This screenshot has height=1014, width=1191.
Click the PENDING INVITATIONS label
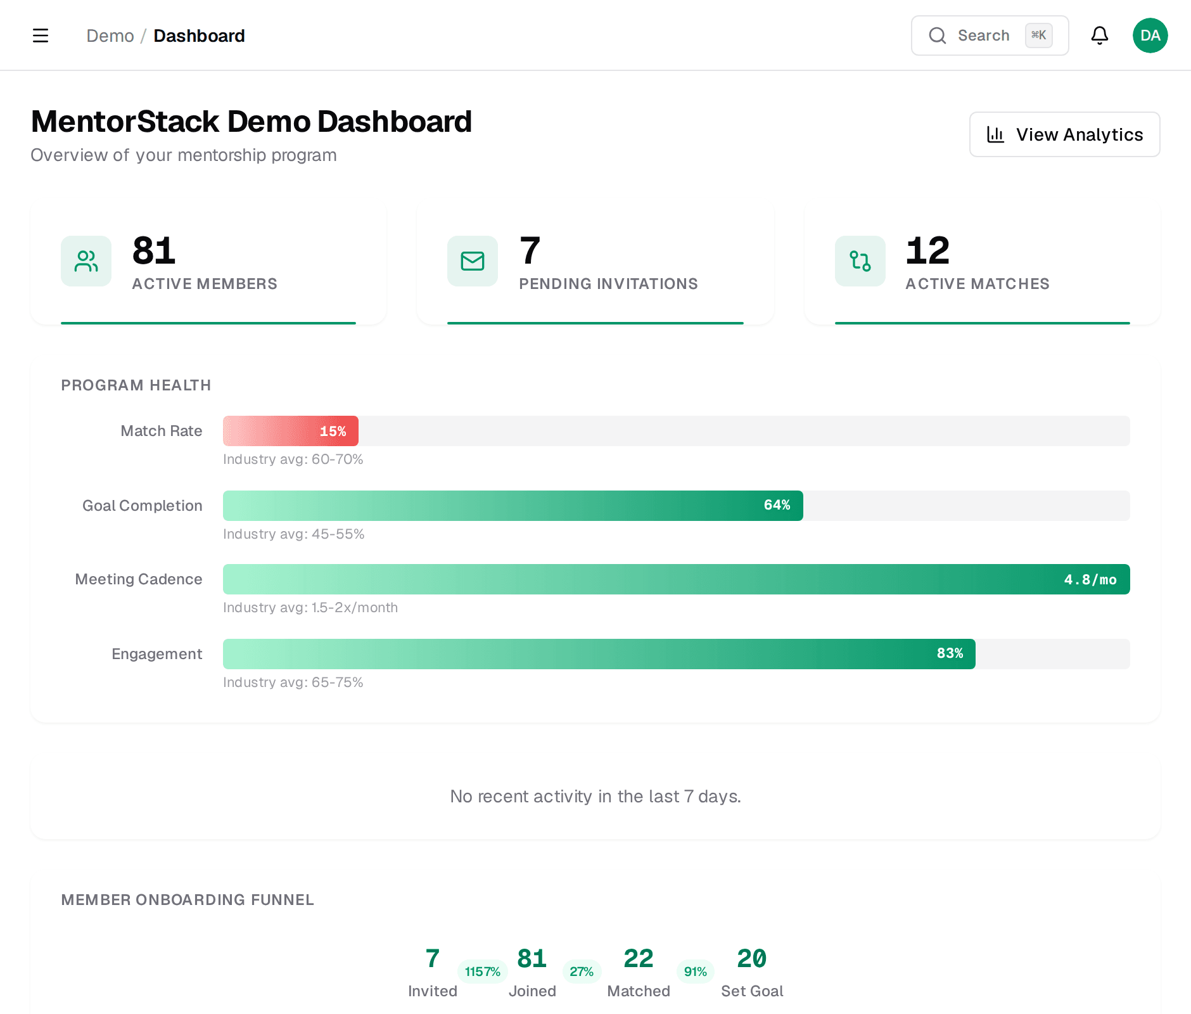[608, 284]
